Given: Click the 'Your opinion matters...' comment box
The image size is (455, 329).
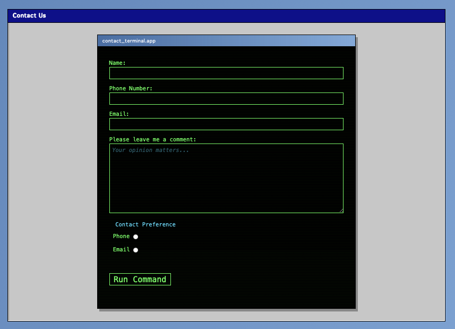Looking at the screenshot, I should (x=226, y=178).
